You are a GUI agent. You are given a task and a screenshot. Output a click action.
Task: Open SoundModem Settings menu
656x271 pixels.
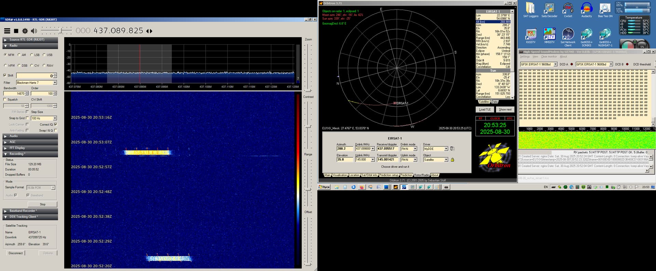click(x=524, y=57)
